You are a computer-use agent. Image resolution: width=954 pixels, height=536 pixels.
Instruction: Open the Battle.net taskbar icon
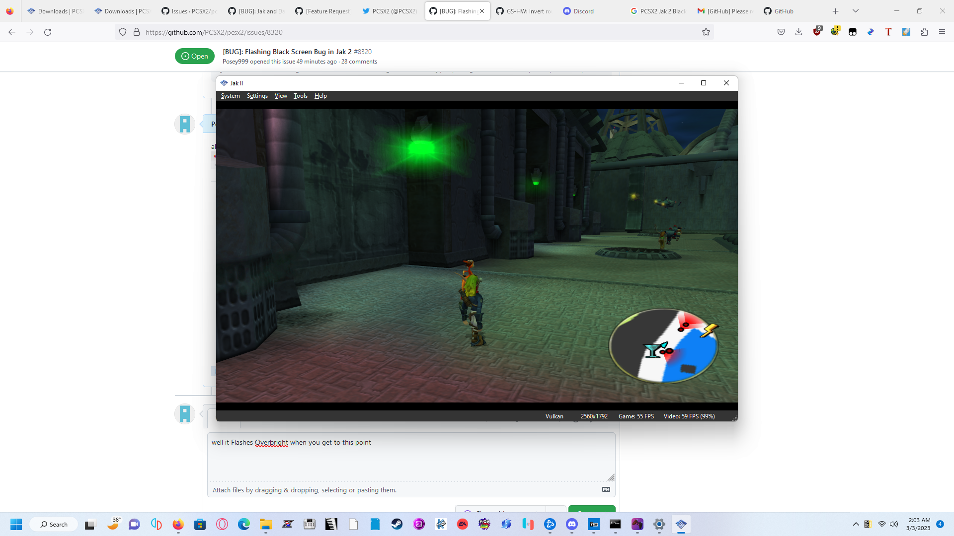[x=550, y=524]
